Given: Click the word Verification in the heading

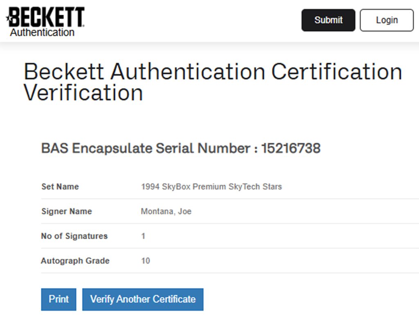Looking at the screenshot, I should click(x=83, y=93).
